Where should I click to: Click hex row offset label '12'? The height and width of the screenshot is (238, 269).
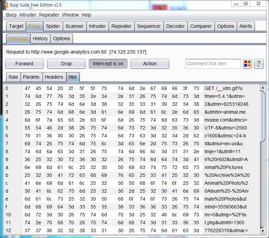point(8,230)
